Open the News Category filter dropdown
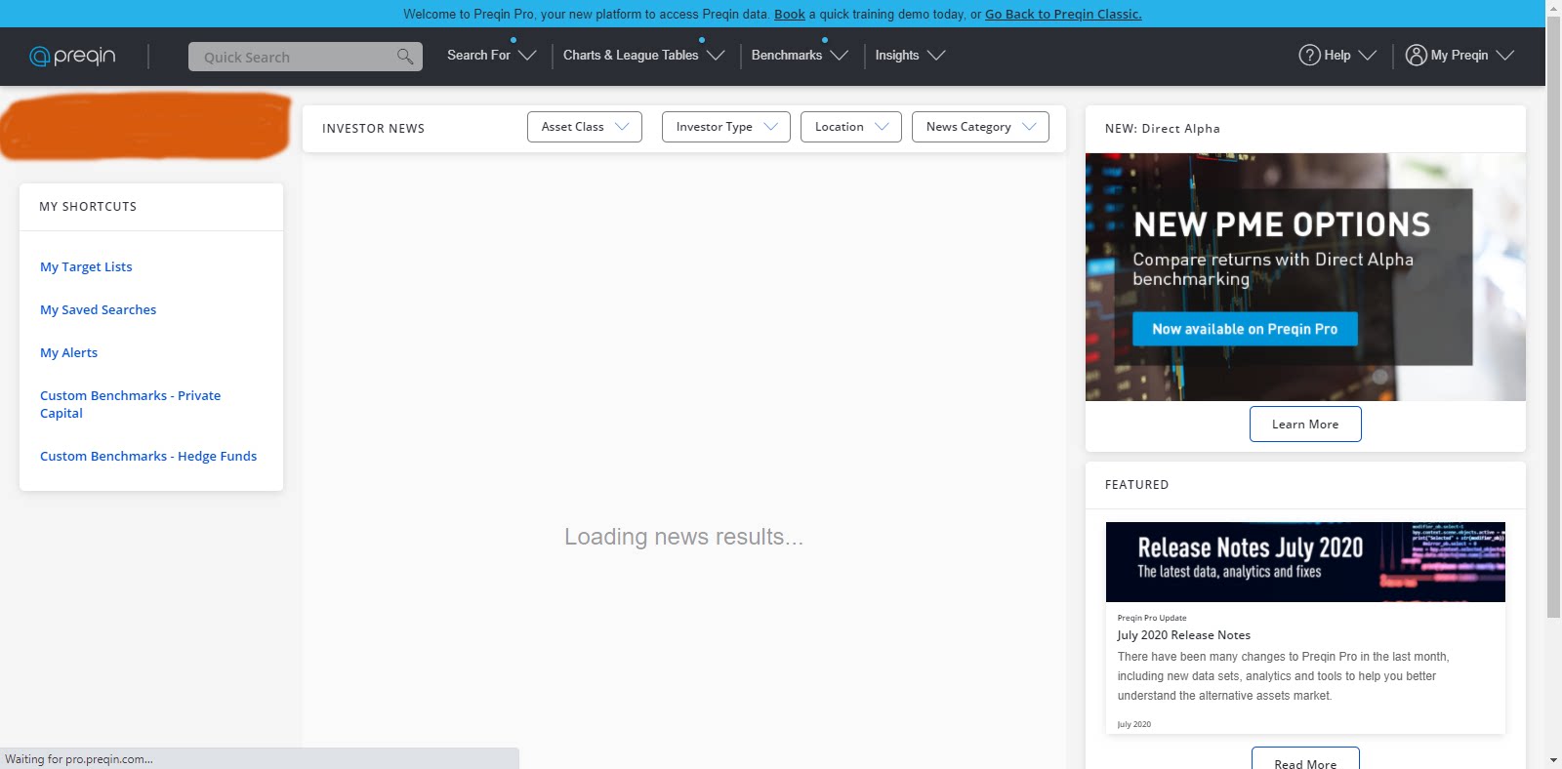 pos(980,127)
